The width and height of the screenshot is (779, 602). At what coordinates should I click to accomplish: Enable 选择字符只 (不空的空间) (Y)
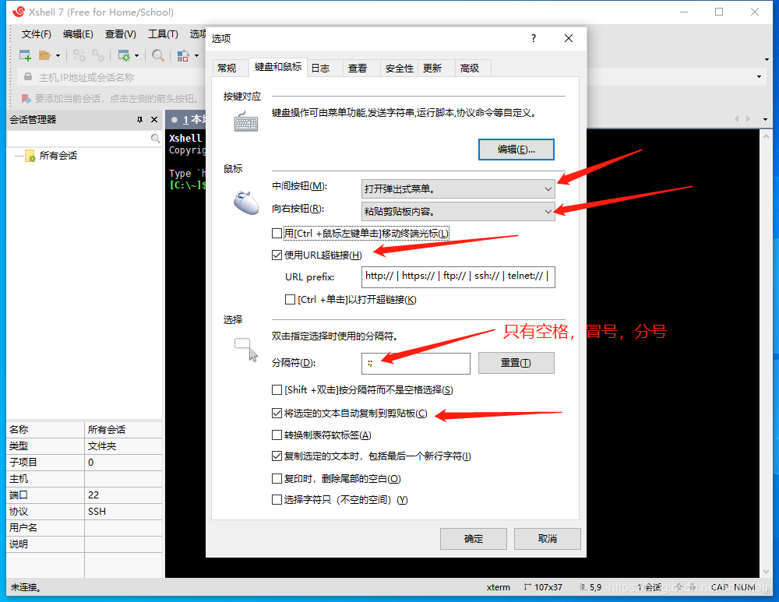277,500
